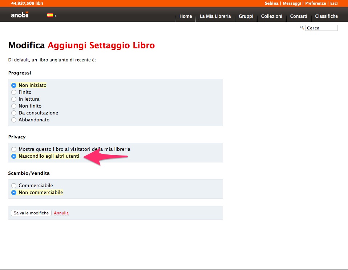Click the Esci logout link

(333, 3)
